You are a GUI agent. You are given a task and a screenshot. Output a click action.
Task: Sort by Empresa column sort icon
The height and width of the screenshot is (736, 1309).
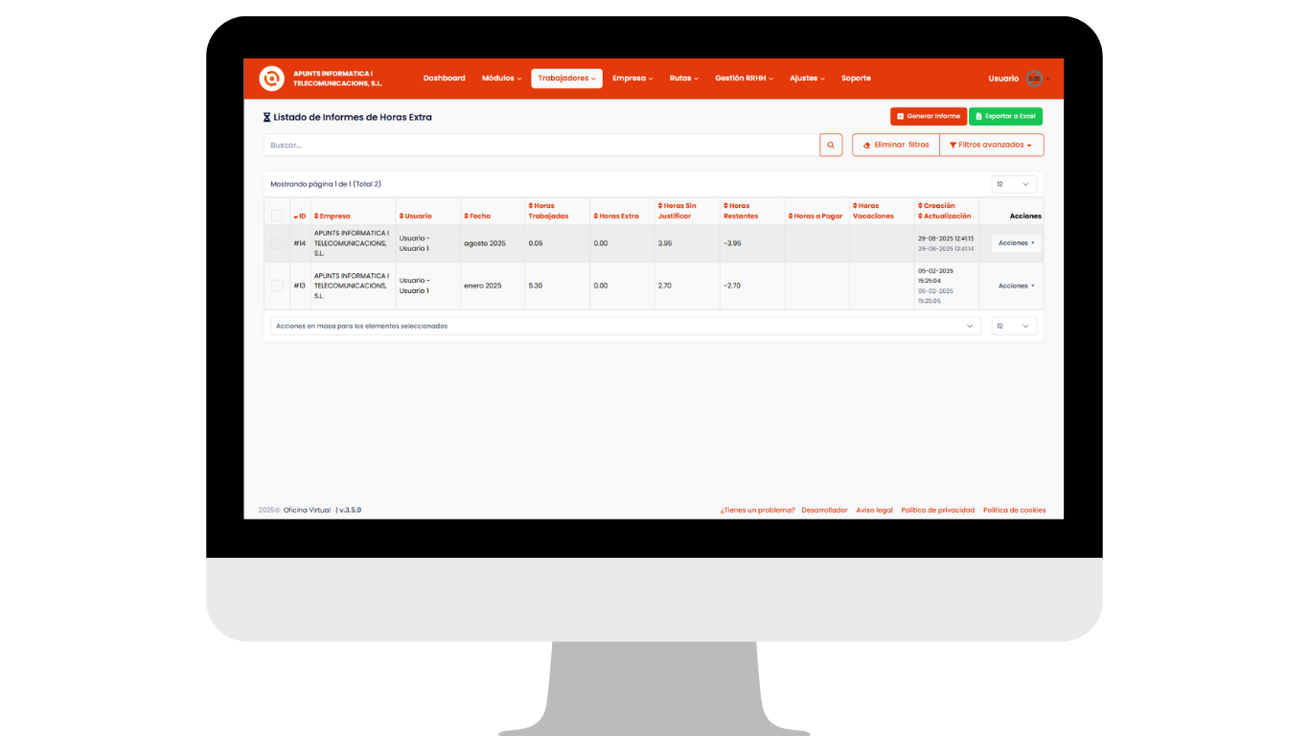tap(316, 217)
